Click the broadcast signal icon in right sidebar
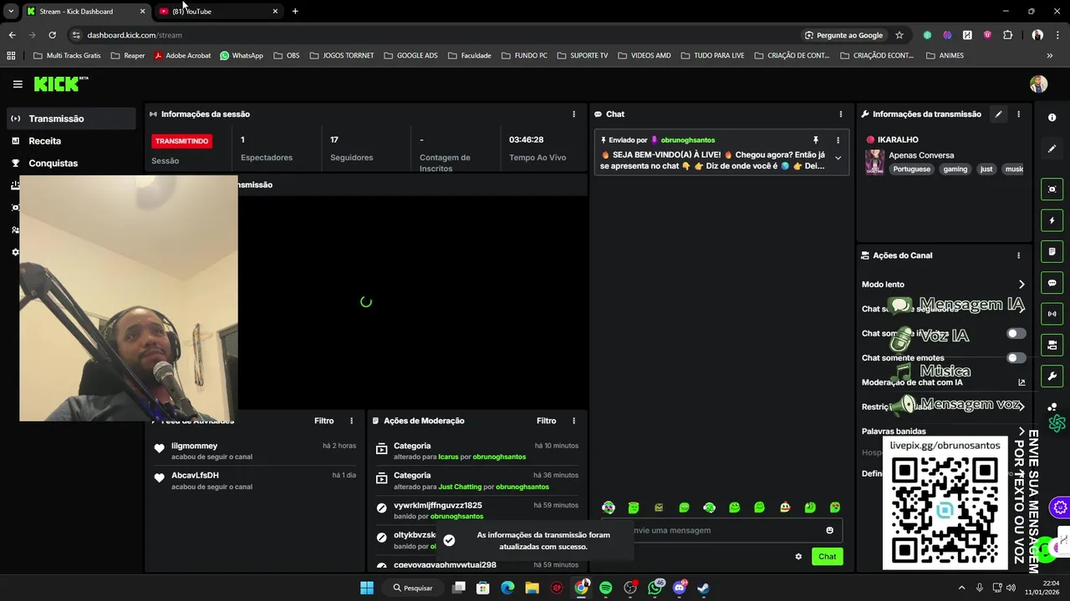This screenshot has height=601, width=1070. click(x=1052, y=314)
